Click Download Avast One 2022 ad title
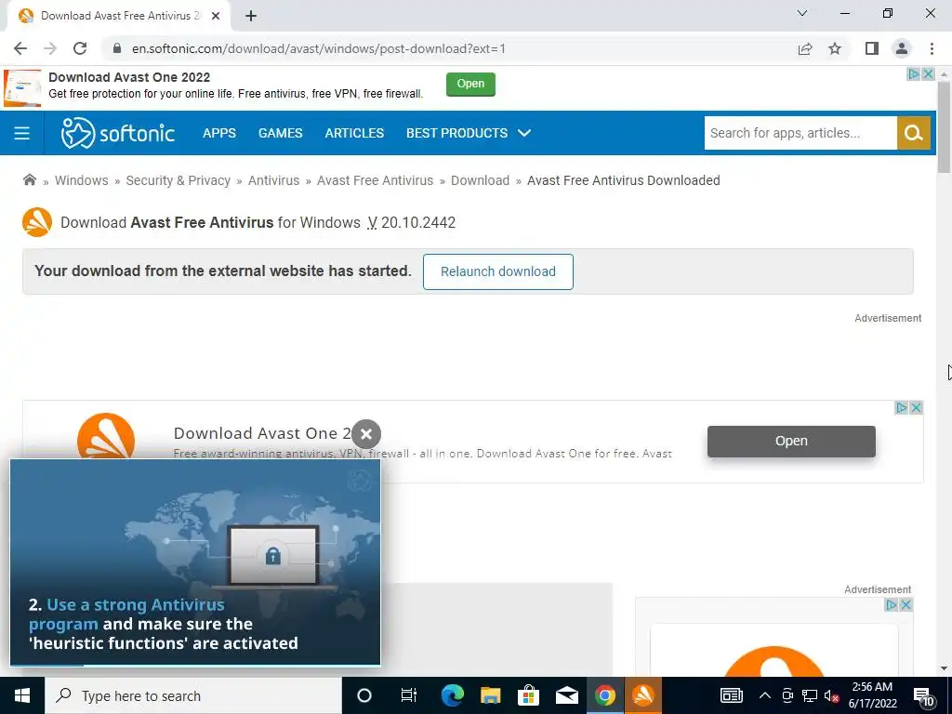This screenshot has width=952, height=714. tap(129, 77)
